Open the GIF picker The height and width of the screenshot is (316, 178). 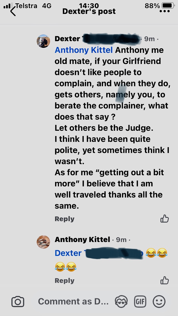coord(140,302)
